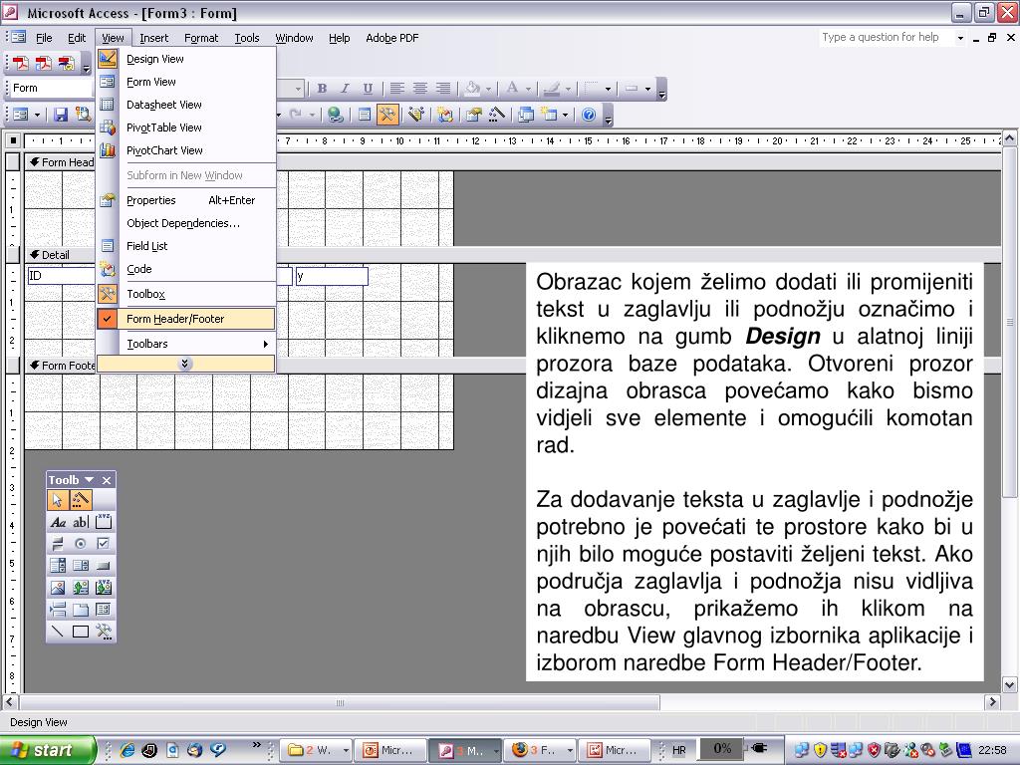Screen dimensions: 1020x765
Task: Select the Toggle Button tool
Action: [x=58, y=544]
